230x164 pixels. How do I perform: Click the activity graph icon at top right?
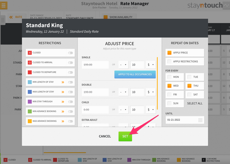click(x=226, y=5)
